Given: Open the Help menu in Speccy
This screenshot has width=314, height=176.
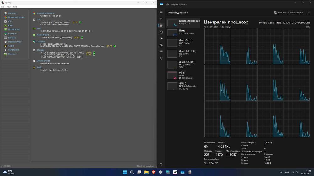Looking at the screenshot, I should [15, 7].
